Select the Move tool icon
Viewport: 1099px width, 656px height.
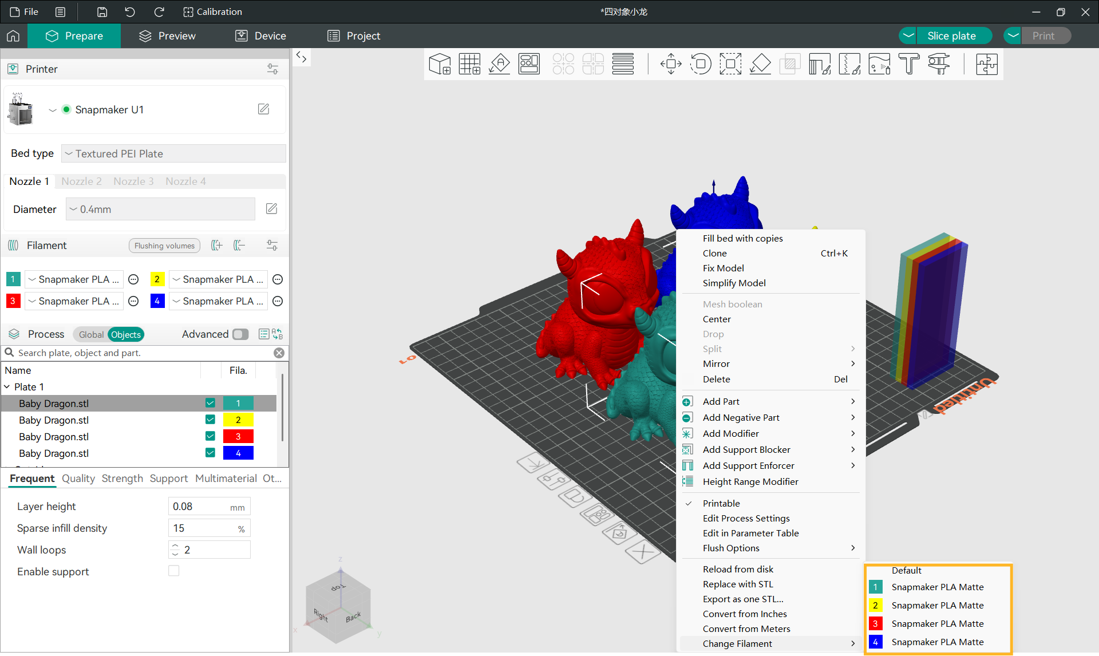coord(671,64)
